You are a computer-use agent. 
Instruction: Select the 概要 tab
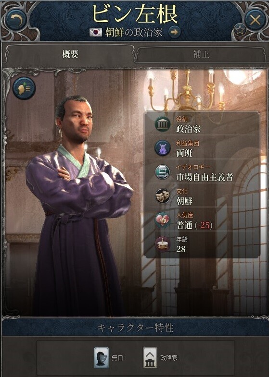70,54
